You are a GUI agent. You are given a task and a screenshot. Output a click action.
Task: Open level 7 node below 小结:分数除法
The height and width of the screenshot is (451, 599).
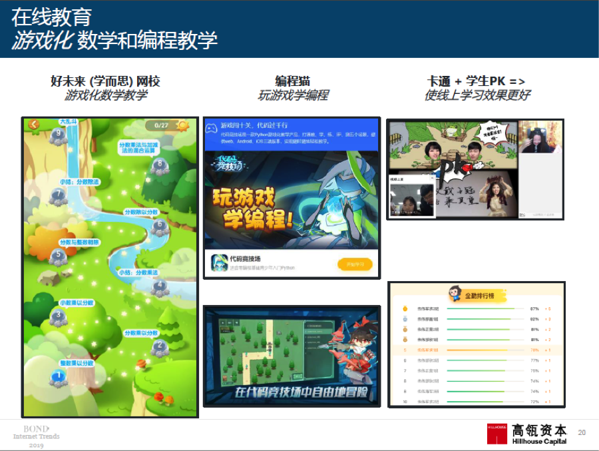(x=59, y=197)
